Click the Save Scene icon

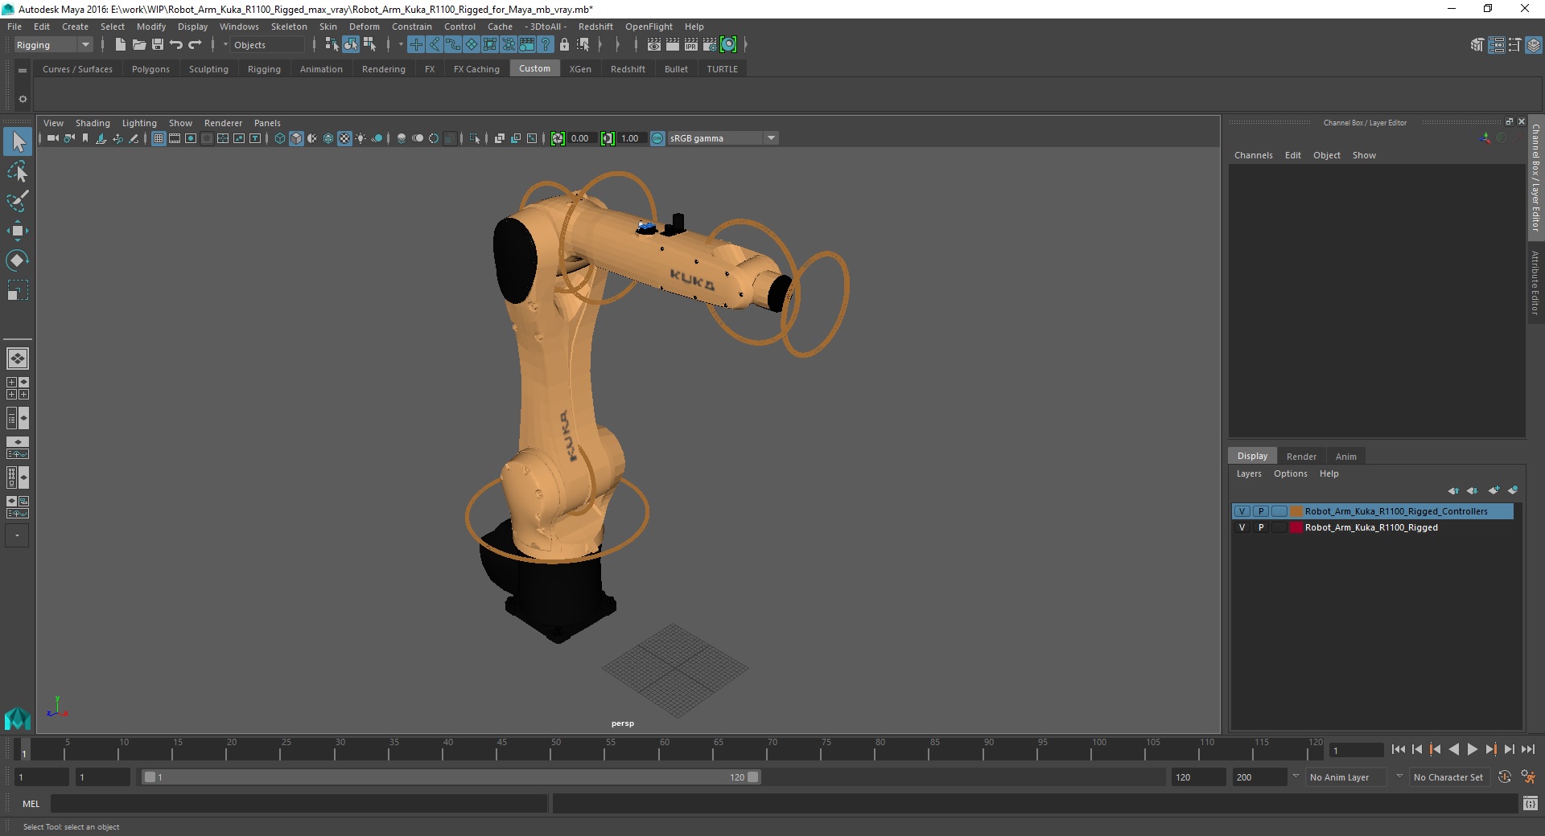[x=158, y=45]
